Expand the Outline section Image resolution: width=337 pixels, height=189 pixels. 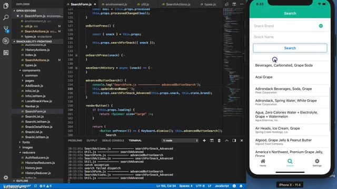(x=14, y=181)
